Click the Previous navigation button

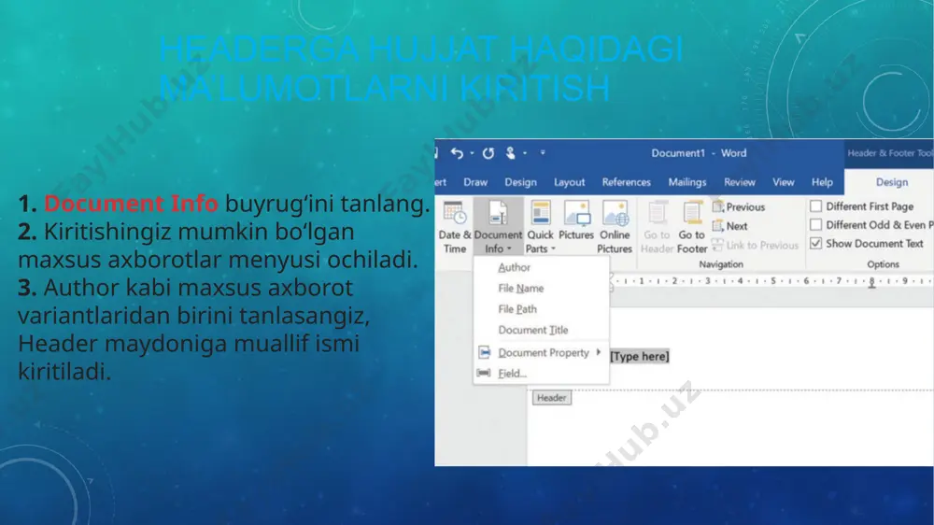point(739,206)
